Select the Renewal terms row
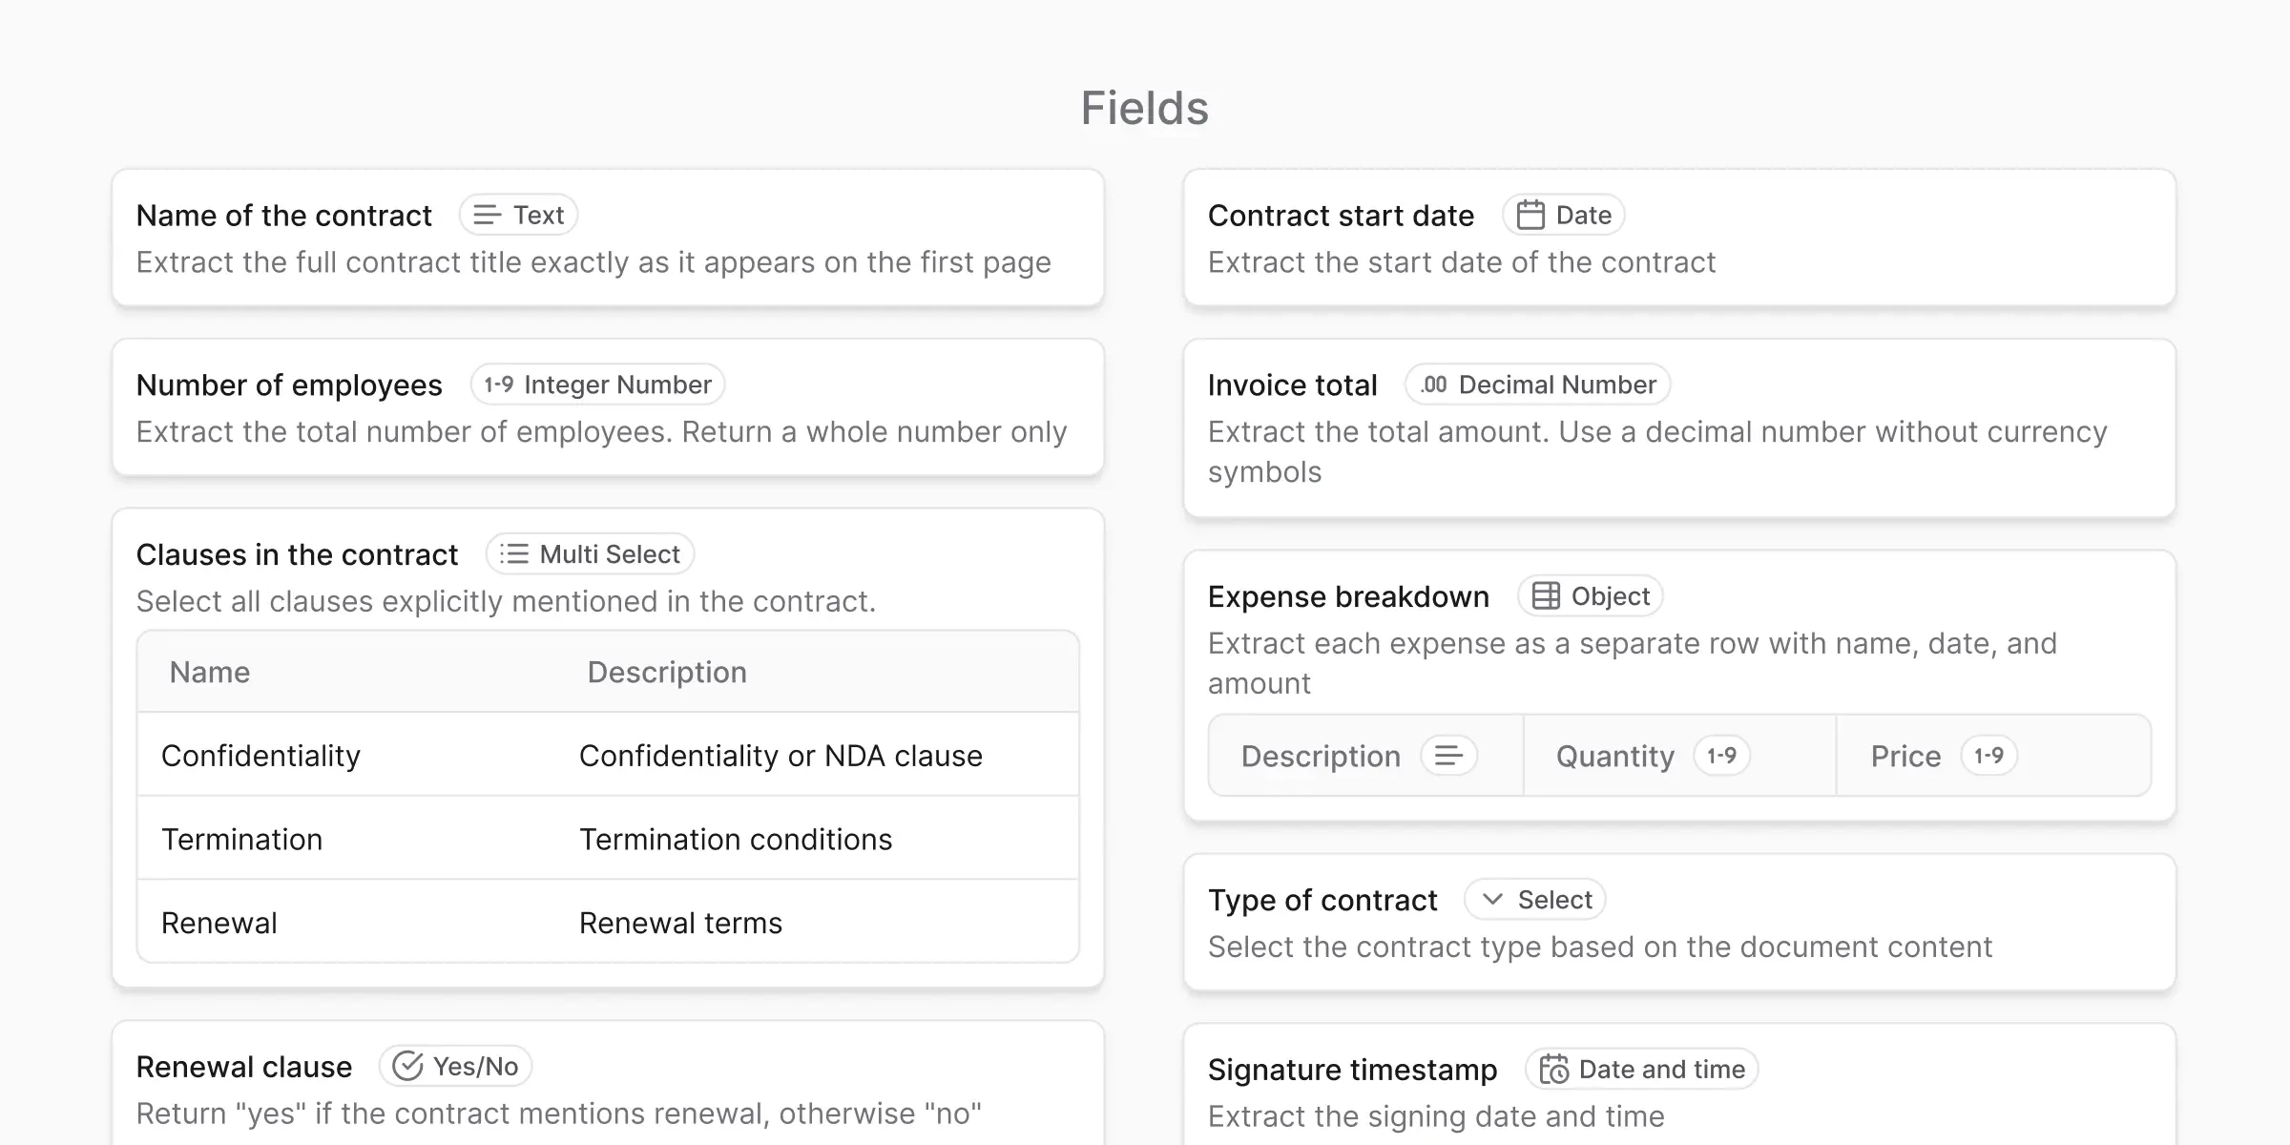 [608, 923]
